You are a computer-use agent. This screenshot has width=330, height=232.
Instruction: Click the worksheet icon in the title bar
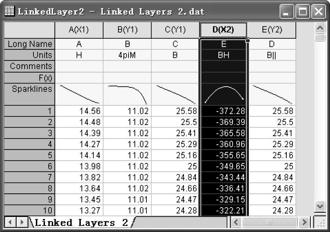pyautogui.click(x=9, y=11)
